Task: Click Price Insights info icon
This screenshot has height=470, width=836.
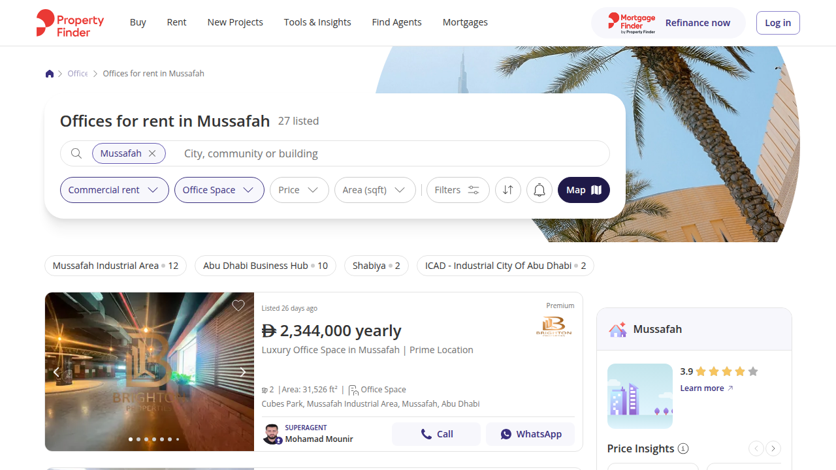Action: pyautogui.click(x=683, y=448)
